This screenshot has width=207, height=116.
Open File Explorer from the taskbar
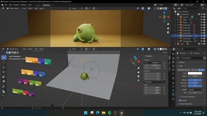[x=103, y=113]
